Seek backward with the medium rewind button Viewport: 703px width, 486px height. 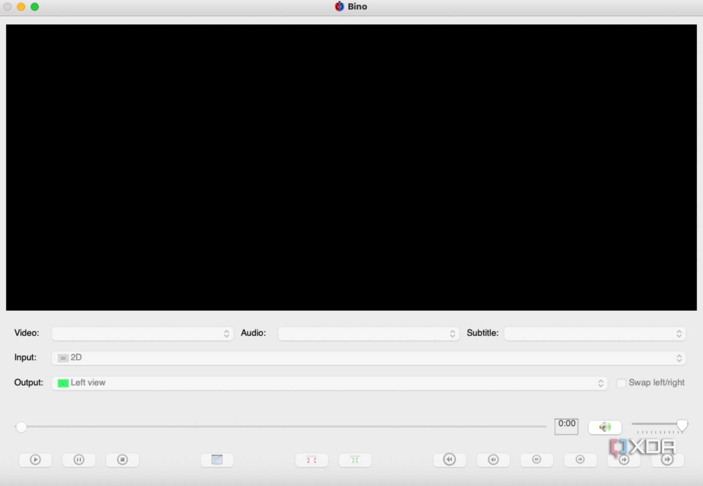point(493,460)
